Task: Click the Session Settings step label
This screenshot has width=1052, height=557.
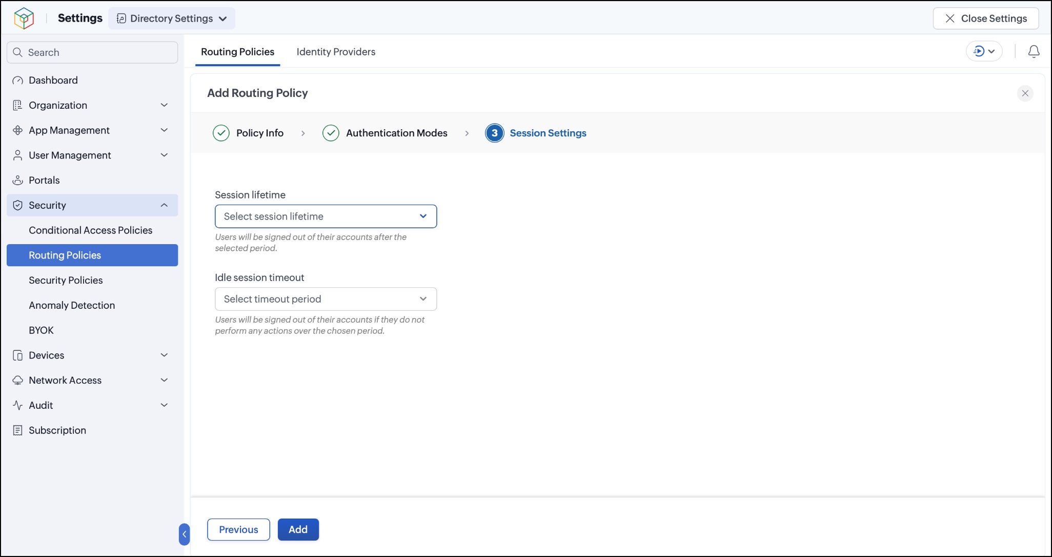Action: tap(548, 133)
